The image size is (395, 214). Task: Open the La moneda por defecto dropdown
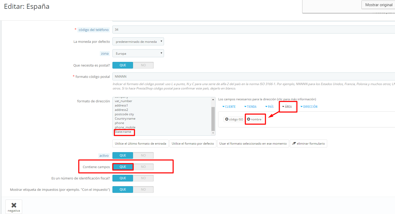(x=138, y=42)
